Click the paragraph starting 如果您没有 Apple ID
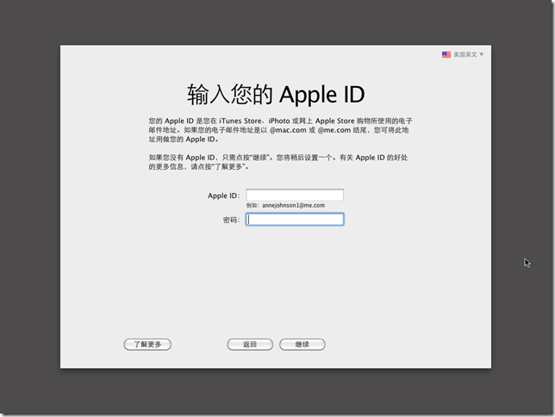555x417 pixels. pos(278,162)
